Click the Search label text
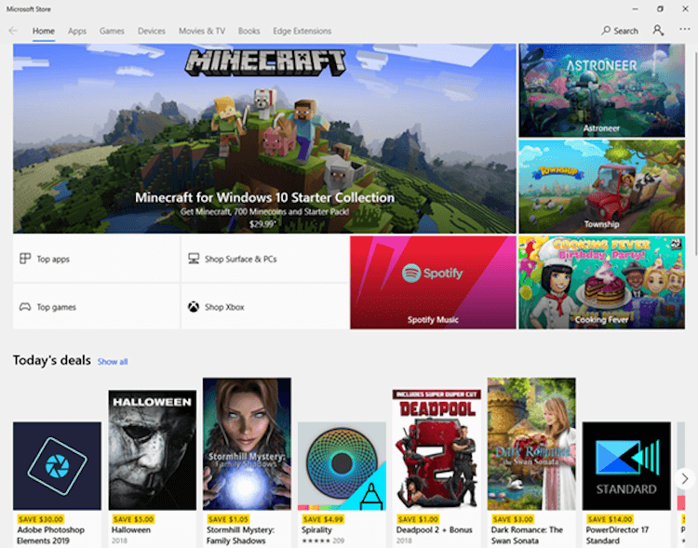 coord(626,31)
